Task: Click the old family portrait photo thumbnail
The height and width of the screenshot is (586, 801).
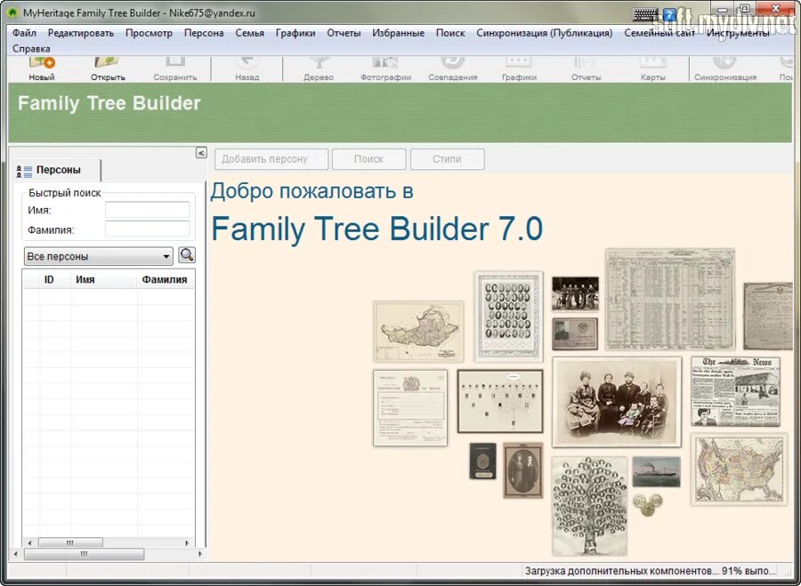Action: pyautogui.click(x=617, y=402)
